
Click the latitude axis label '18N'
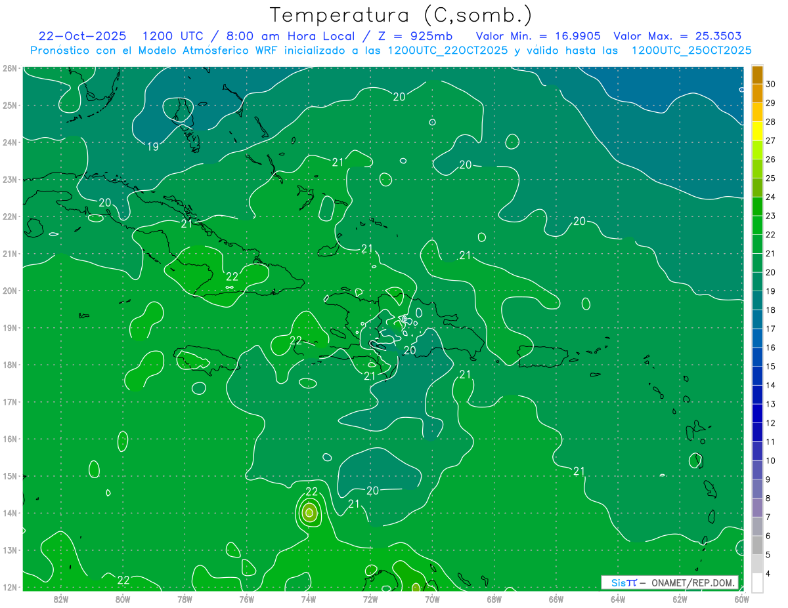pyautogui.click(x=10, y=364)
